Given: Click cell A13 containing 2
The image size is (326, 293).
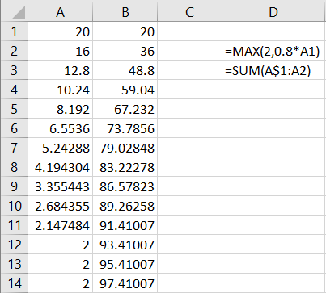Looking at the screenshot, I should (60, 264).
